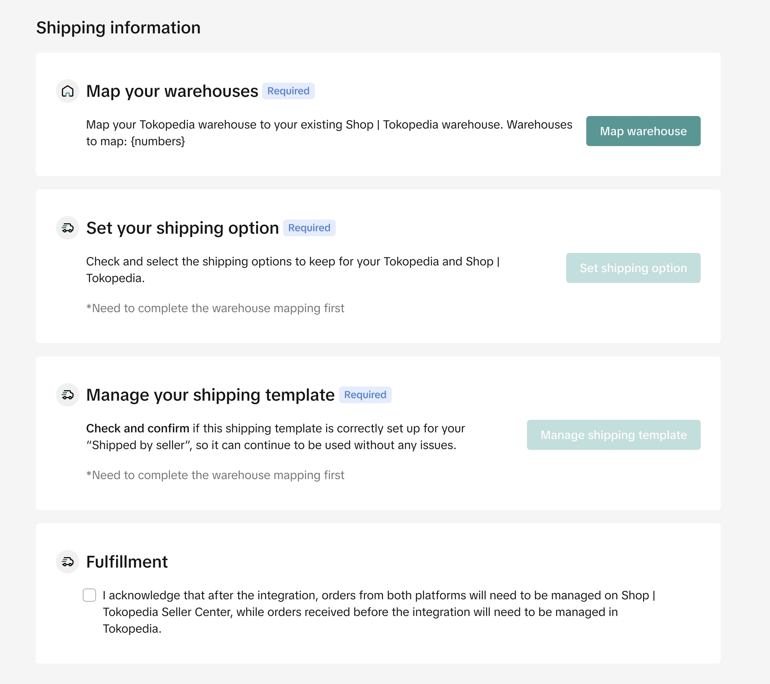Click the warehouse icon beside Map your warehouses
The width and height of the screenshot is (770, 684).
pyautogui.click(x=68, y=91)
